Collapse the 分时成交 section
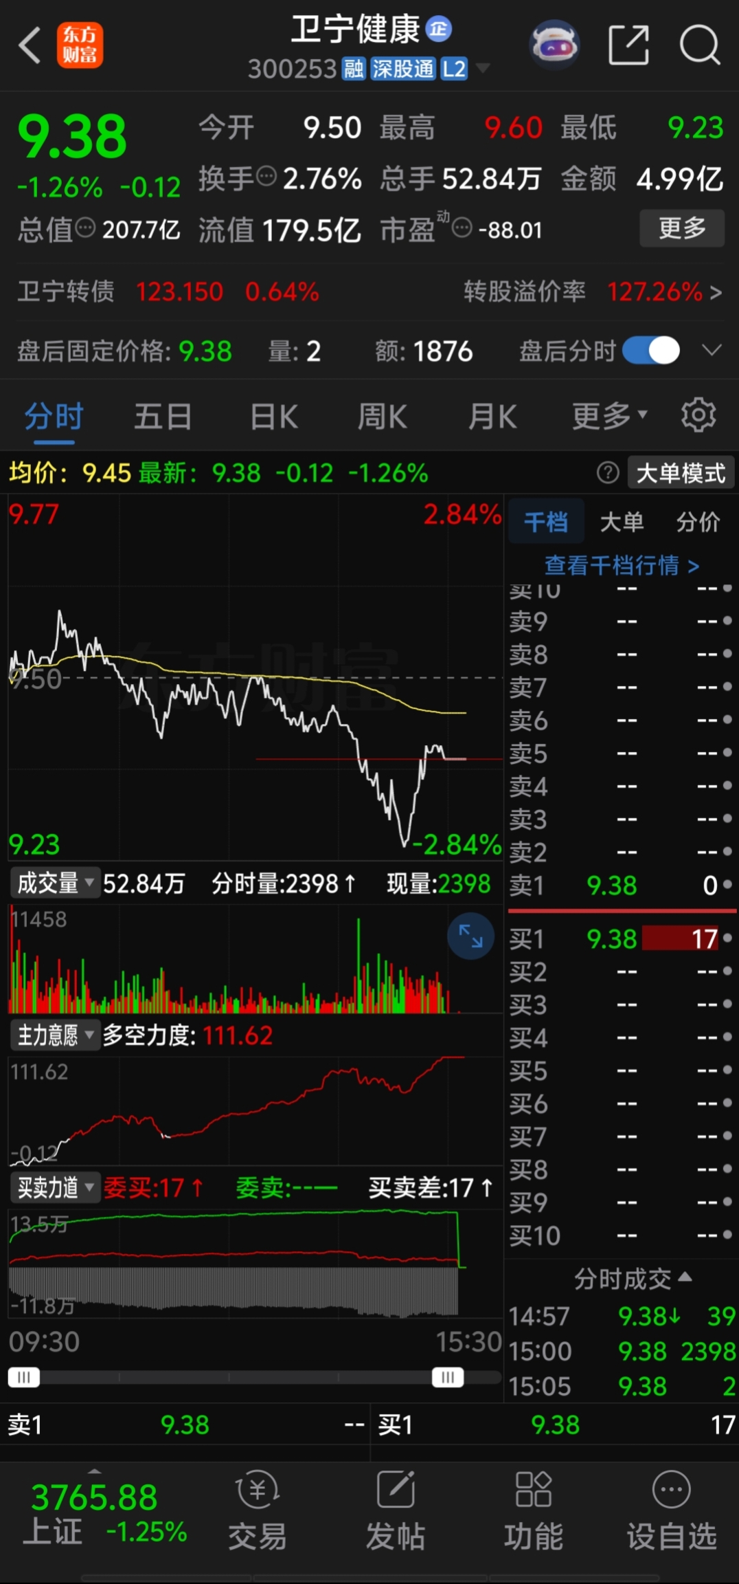The height and width of the screenshot is (1584, 739). pyautogui.click(x=633, y=1279)
